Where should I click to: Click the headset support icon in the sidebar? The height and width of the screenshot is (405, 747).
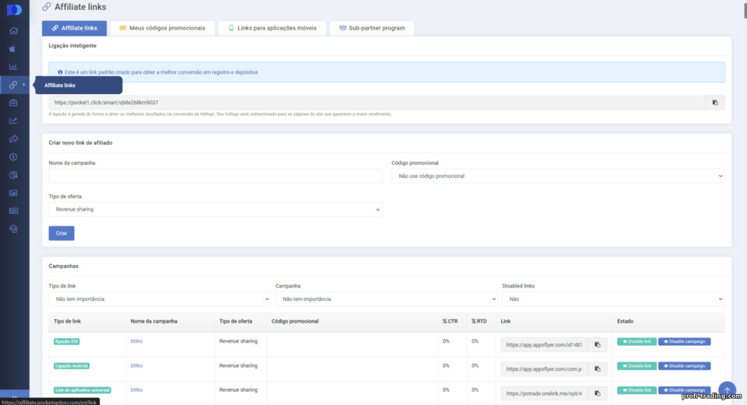(13, 229)
